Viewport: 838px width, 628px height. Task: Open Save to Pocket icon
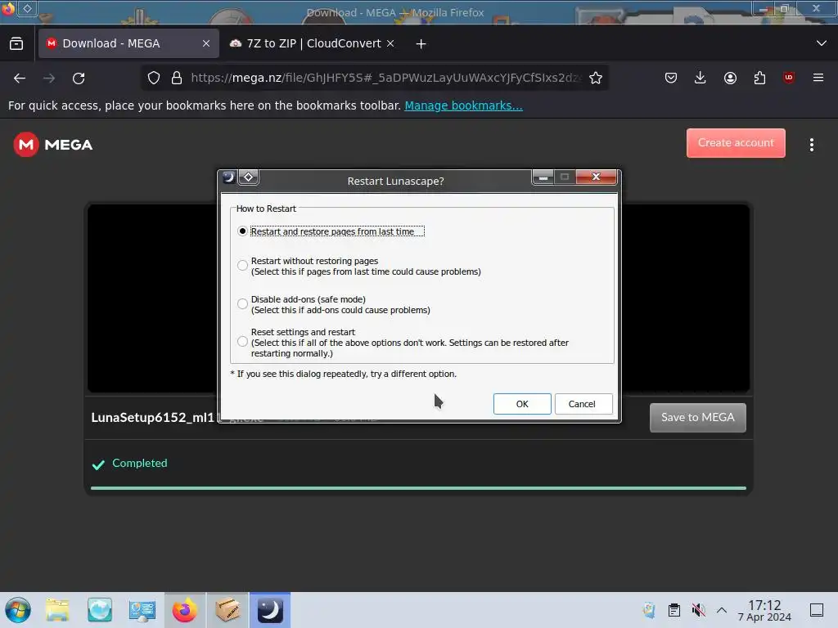671,78
